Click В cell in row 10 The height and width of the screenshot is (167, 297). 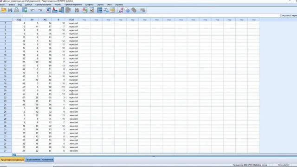[x=58, y=55]
